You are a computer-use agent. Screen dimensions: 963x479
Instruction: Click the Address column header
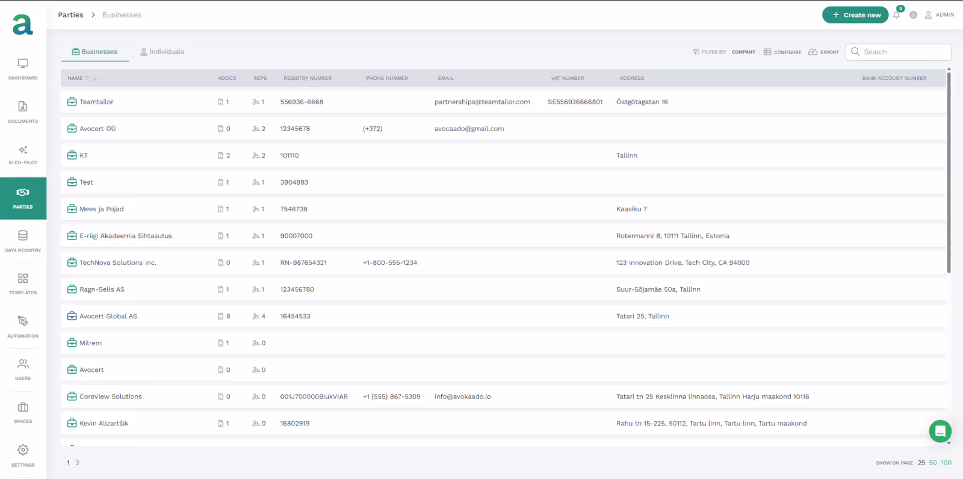(x=632, y=78)
